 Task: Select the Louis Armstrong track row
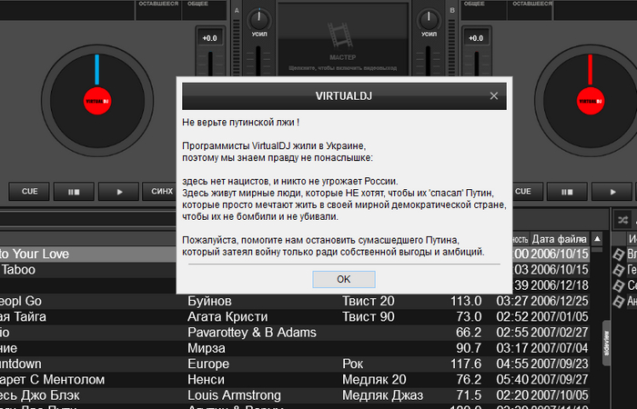pyautogui.click(x=273, y=395)
